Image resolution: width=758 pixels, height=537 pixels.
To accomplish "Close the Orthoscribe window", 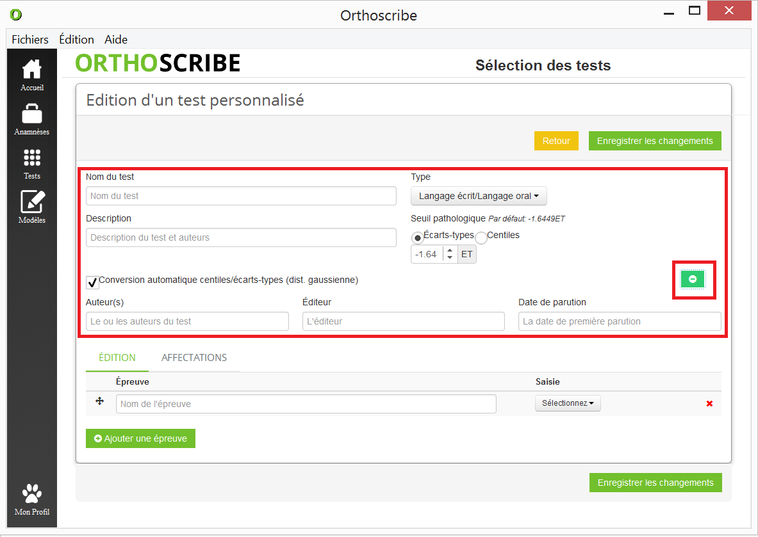I will pyautogui.click(x=729, y=11).
